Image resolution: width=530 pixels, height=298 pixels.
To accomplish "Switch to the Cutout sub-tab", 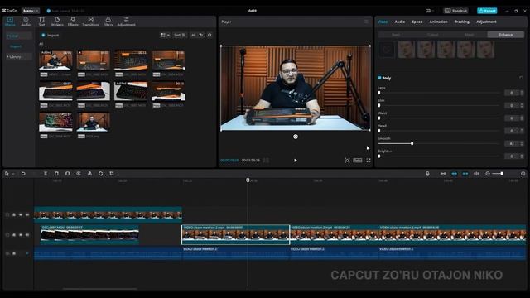I will point(432,35).
